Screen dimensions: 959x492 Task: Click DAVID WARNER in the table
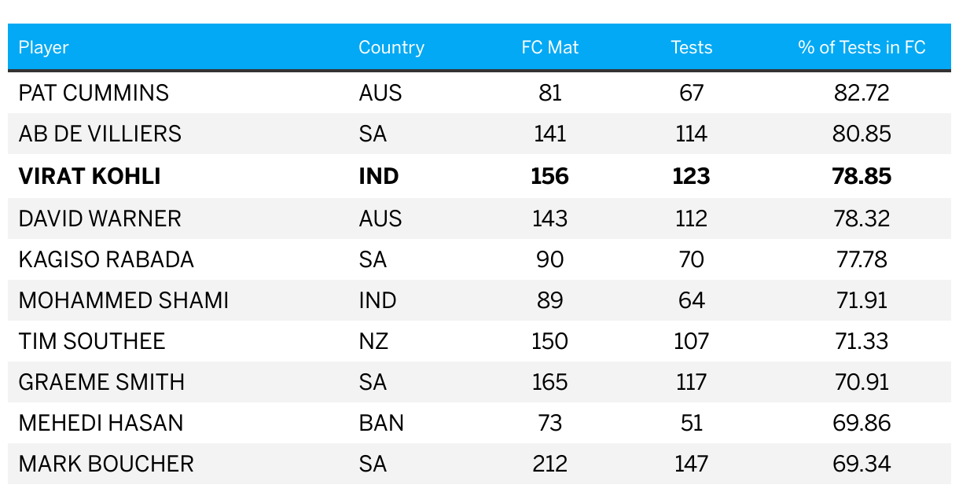pos(100,218)
